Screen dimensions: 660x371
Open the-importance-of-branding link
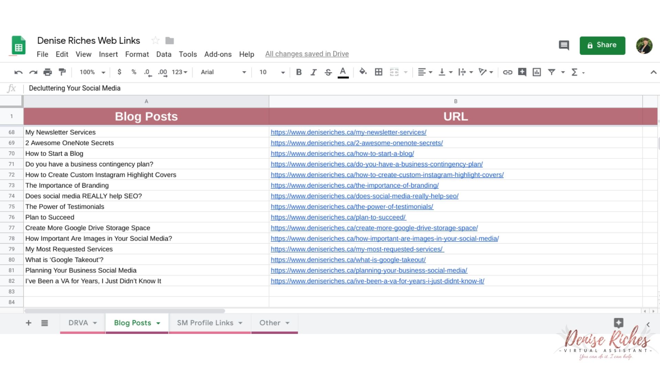coord(354,185)
